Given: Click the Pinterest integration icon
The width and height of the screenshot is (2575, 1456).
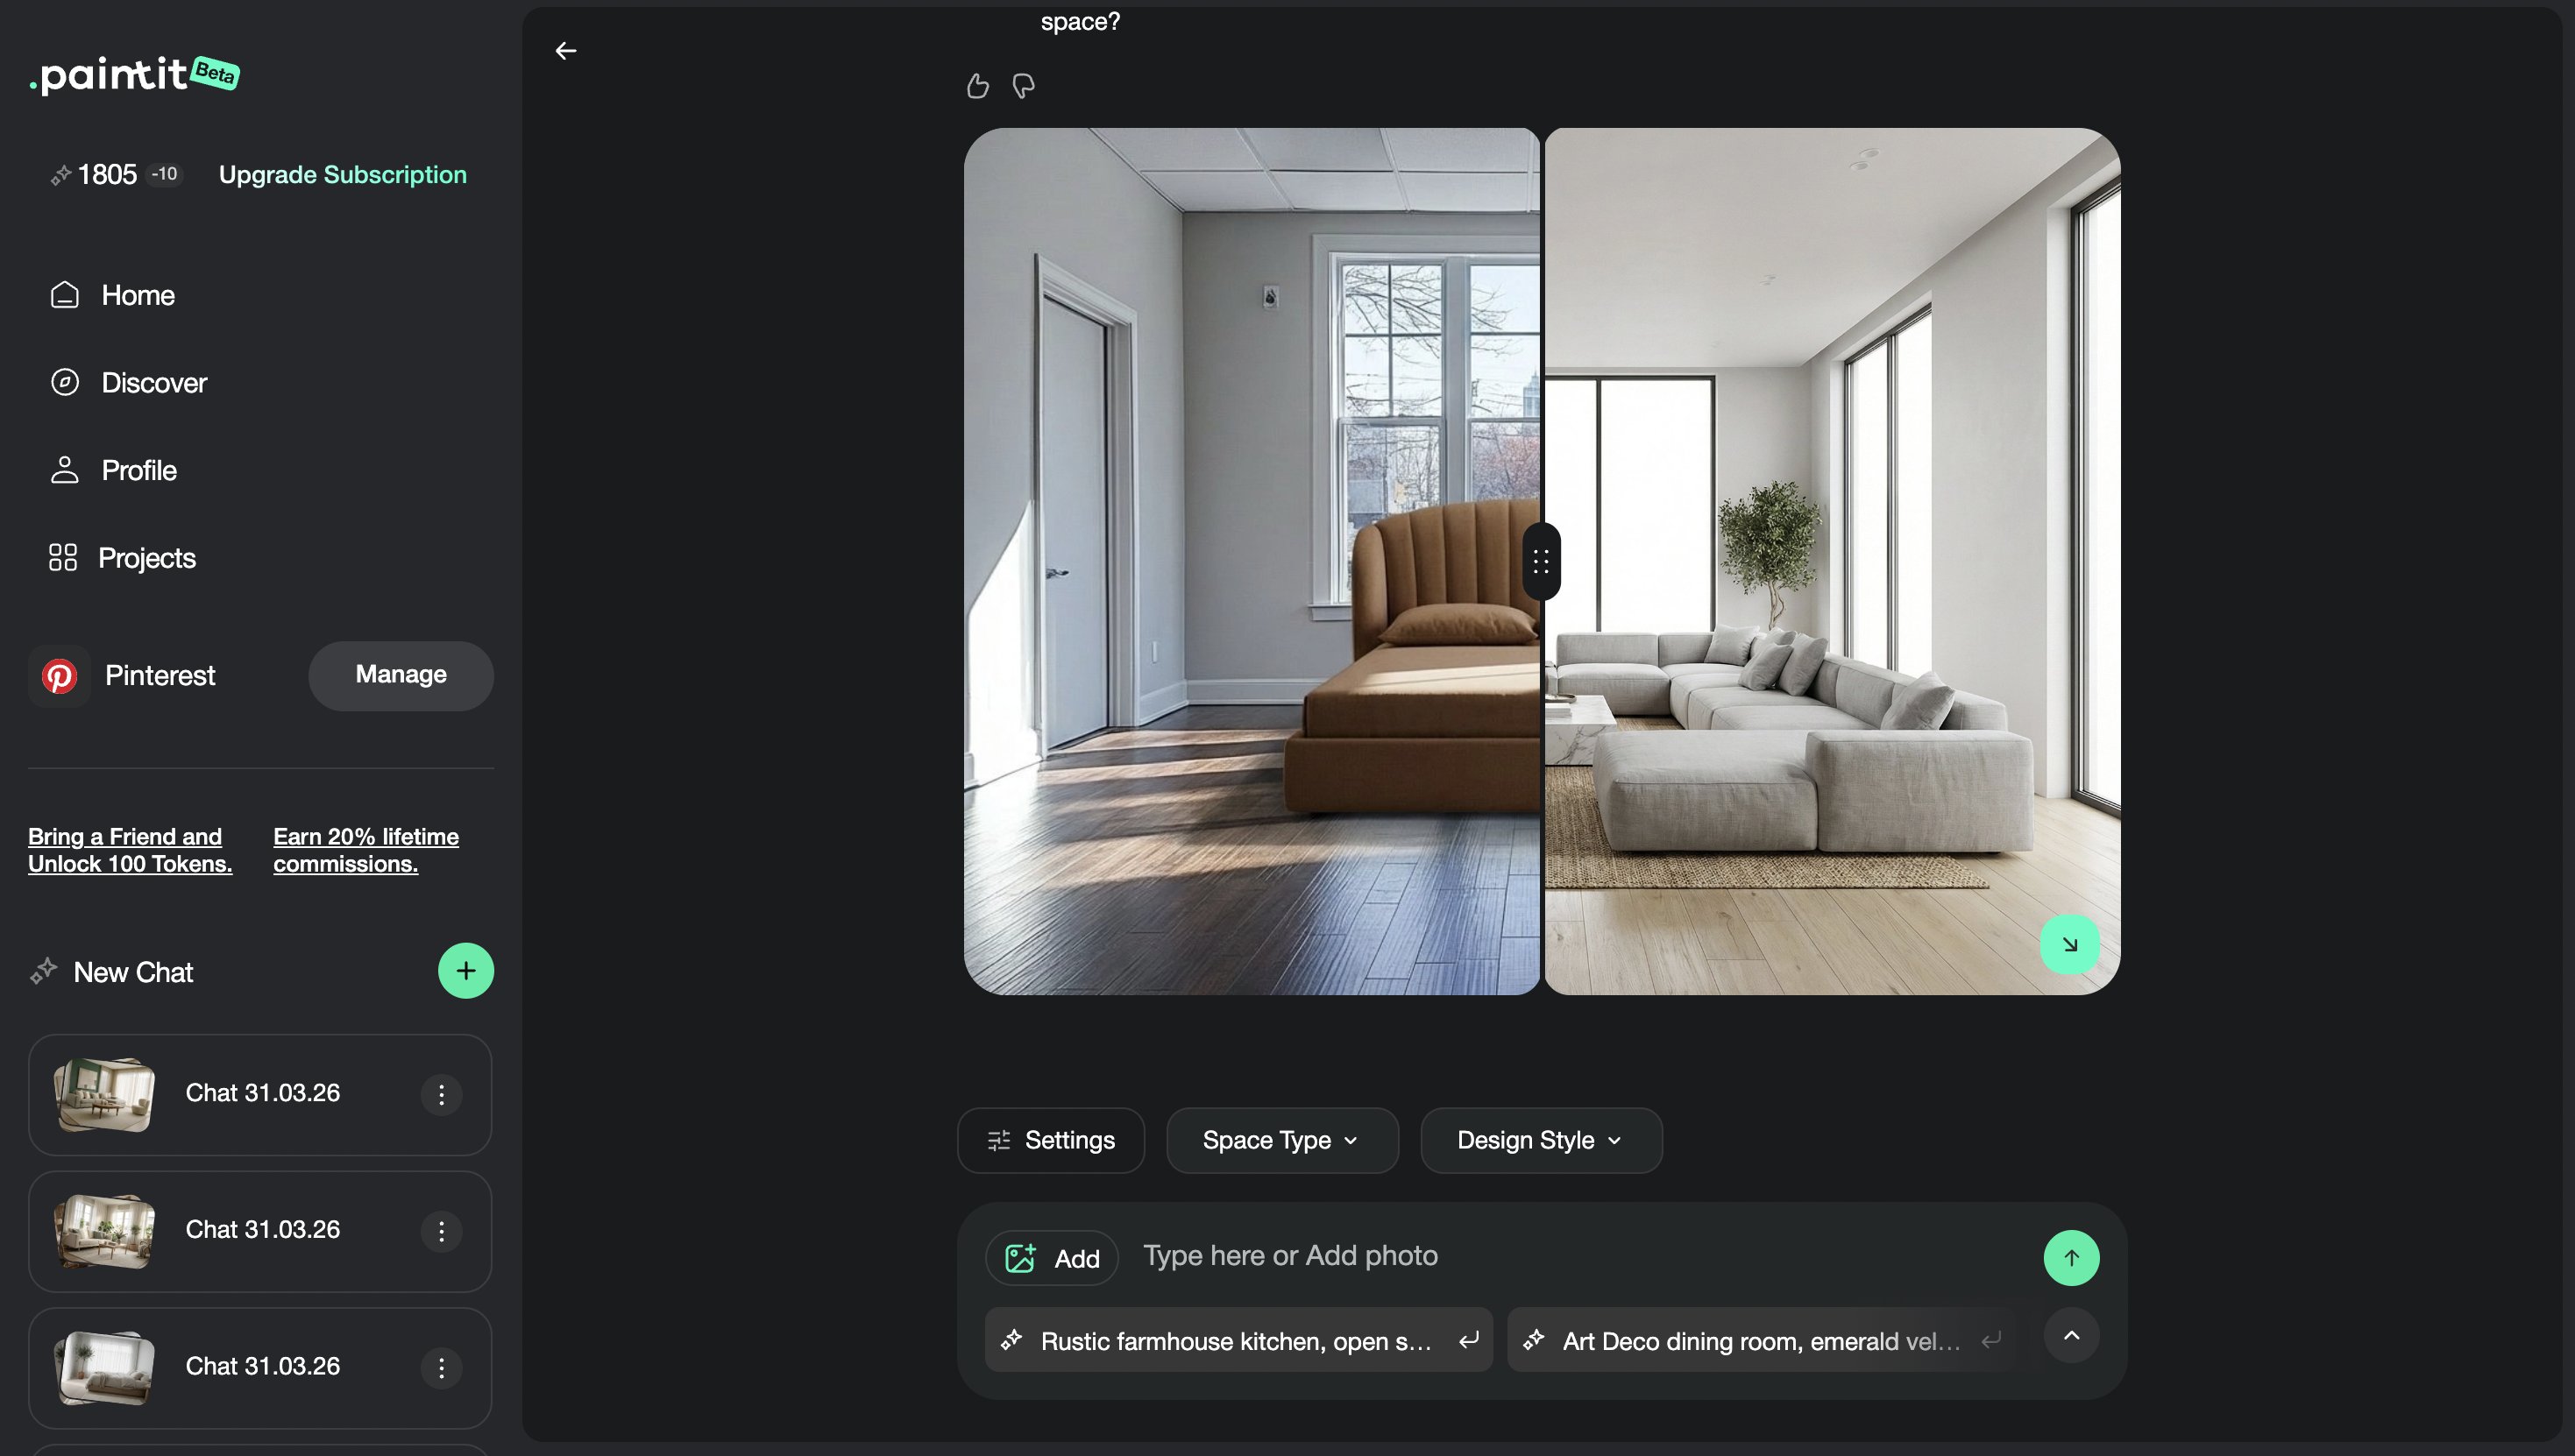Looking at the screenshot, I should pyautogui.click(x=61, y=676).
